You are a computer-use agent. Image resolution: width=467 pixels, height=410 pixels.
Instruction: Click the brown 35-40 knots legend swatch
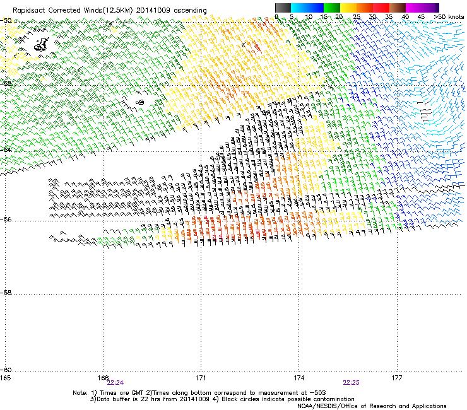click(398, 8)
